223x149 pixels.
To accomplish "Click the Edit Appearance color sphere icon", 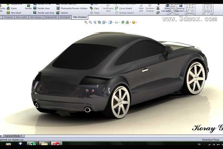I will tap(123, 22).
